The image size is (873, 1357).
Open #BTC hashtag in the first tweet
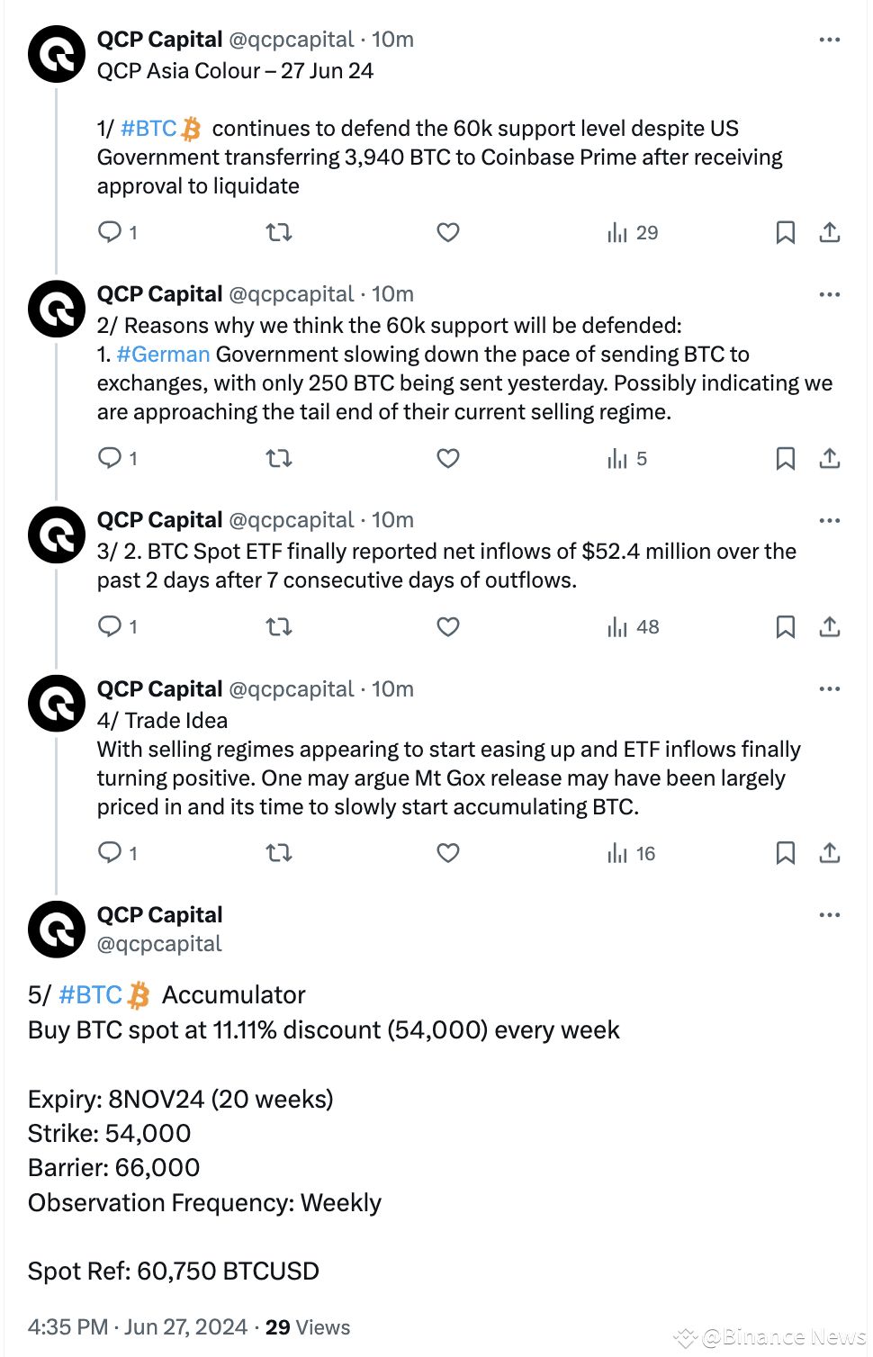point(149,129)
